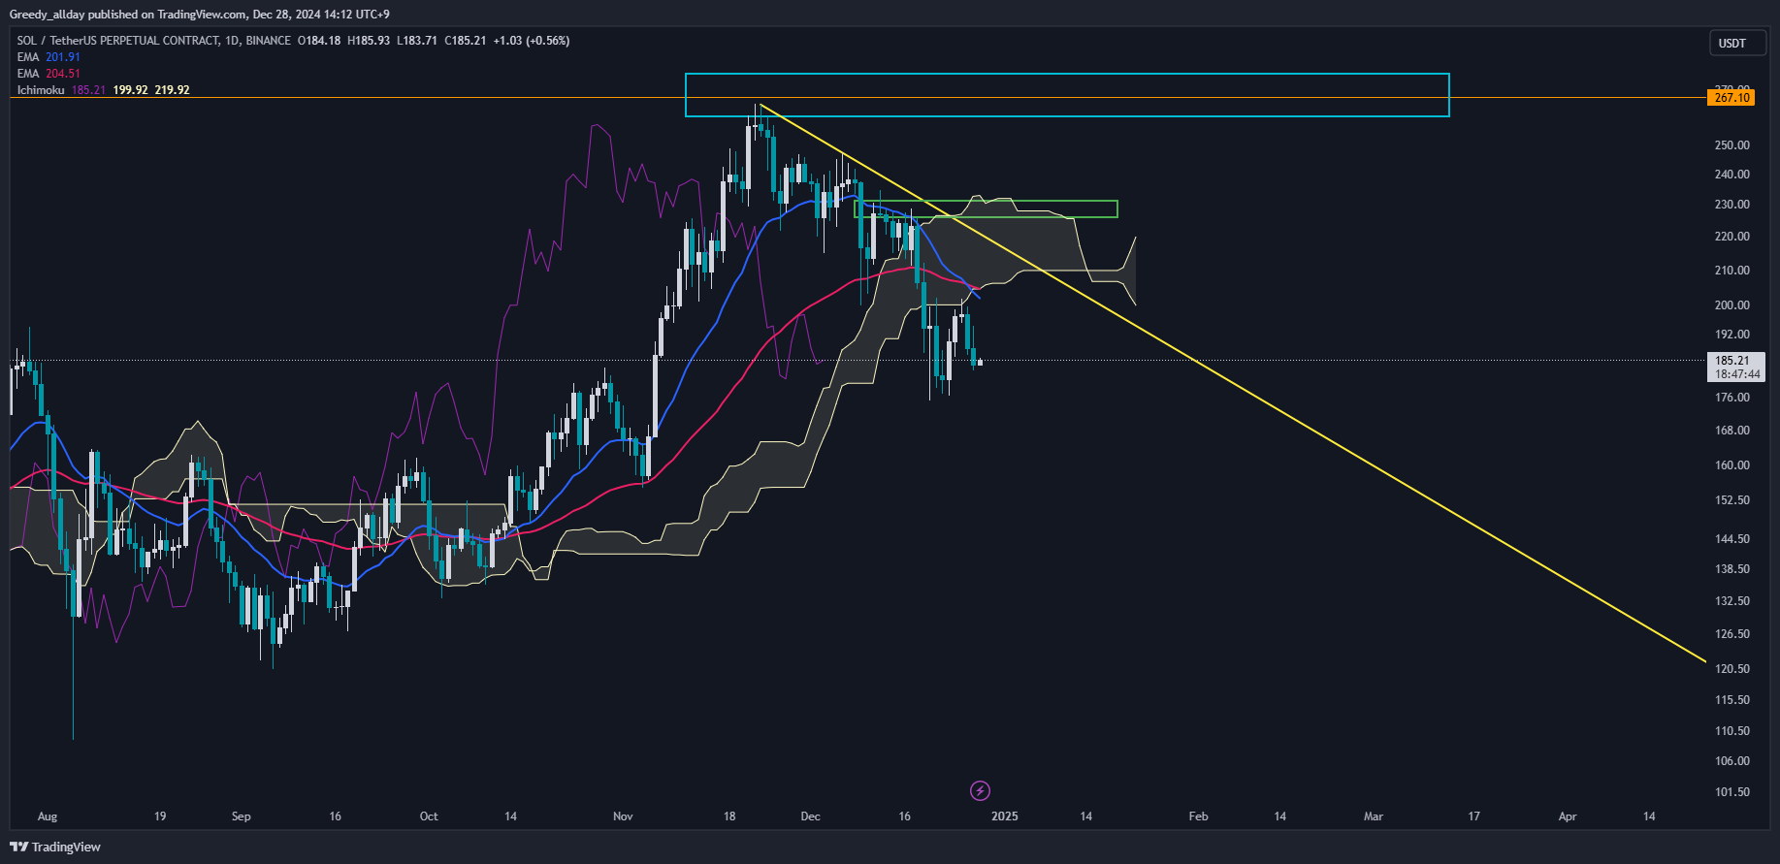Click the O184.18 open value
This screenshot has width=1780, height=864.
(x=319, y=41)
